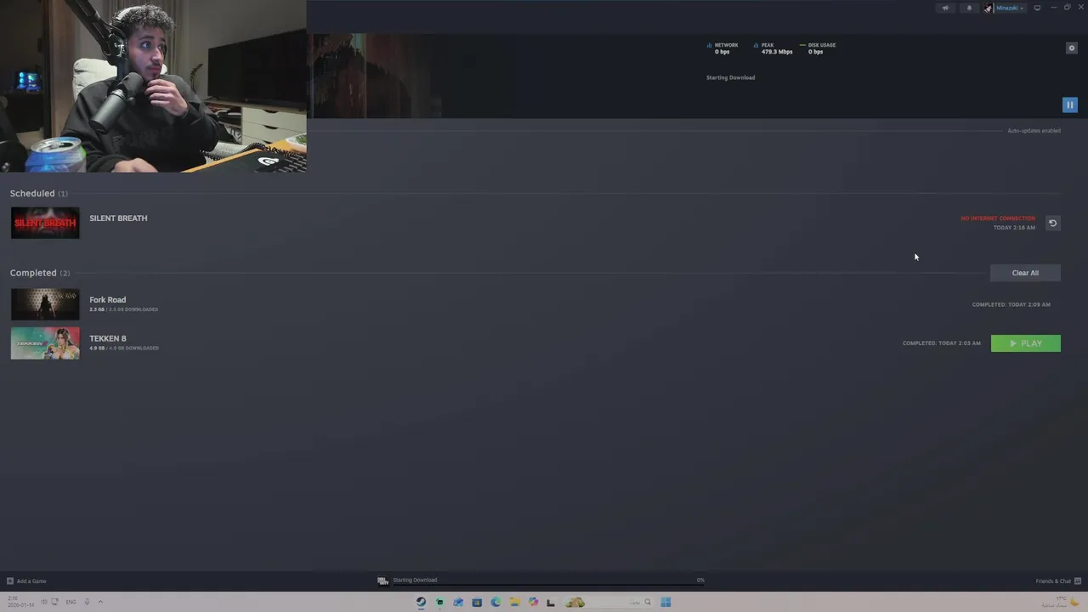Clear all completed downloads
This screenshot has width=1088, height=612.
point(1025,273)
